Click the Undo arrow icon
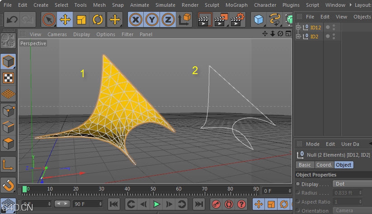Viewport: 372px width, 214px height. pyautogui.click(x=12, y=19)
